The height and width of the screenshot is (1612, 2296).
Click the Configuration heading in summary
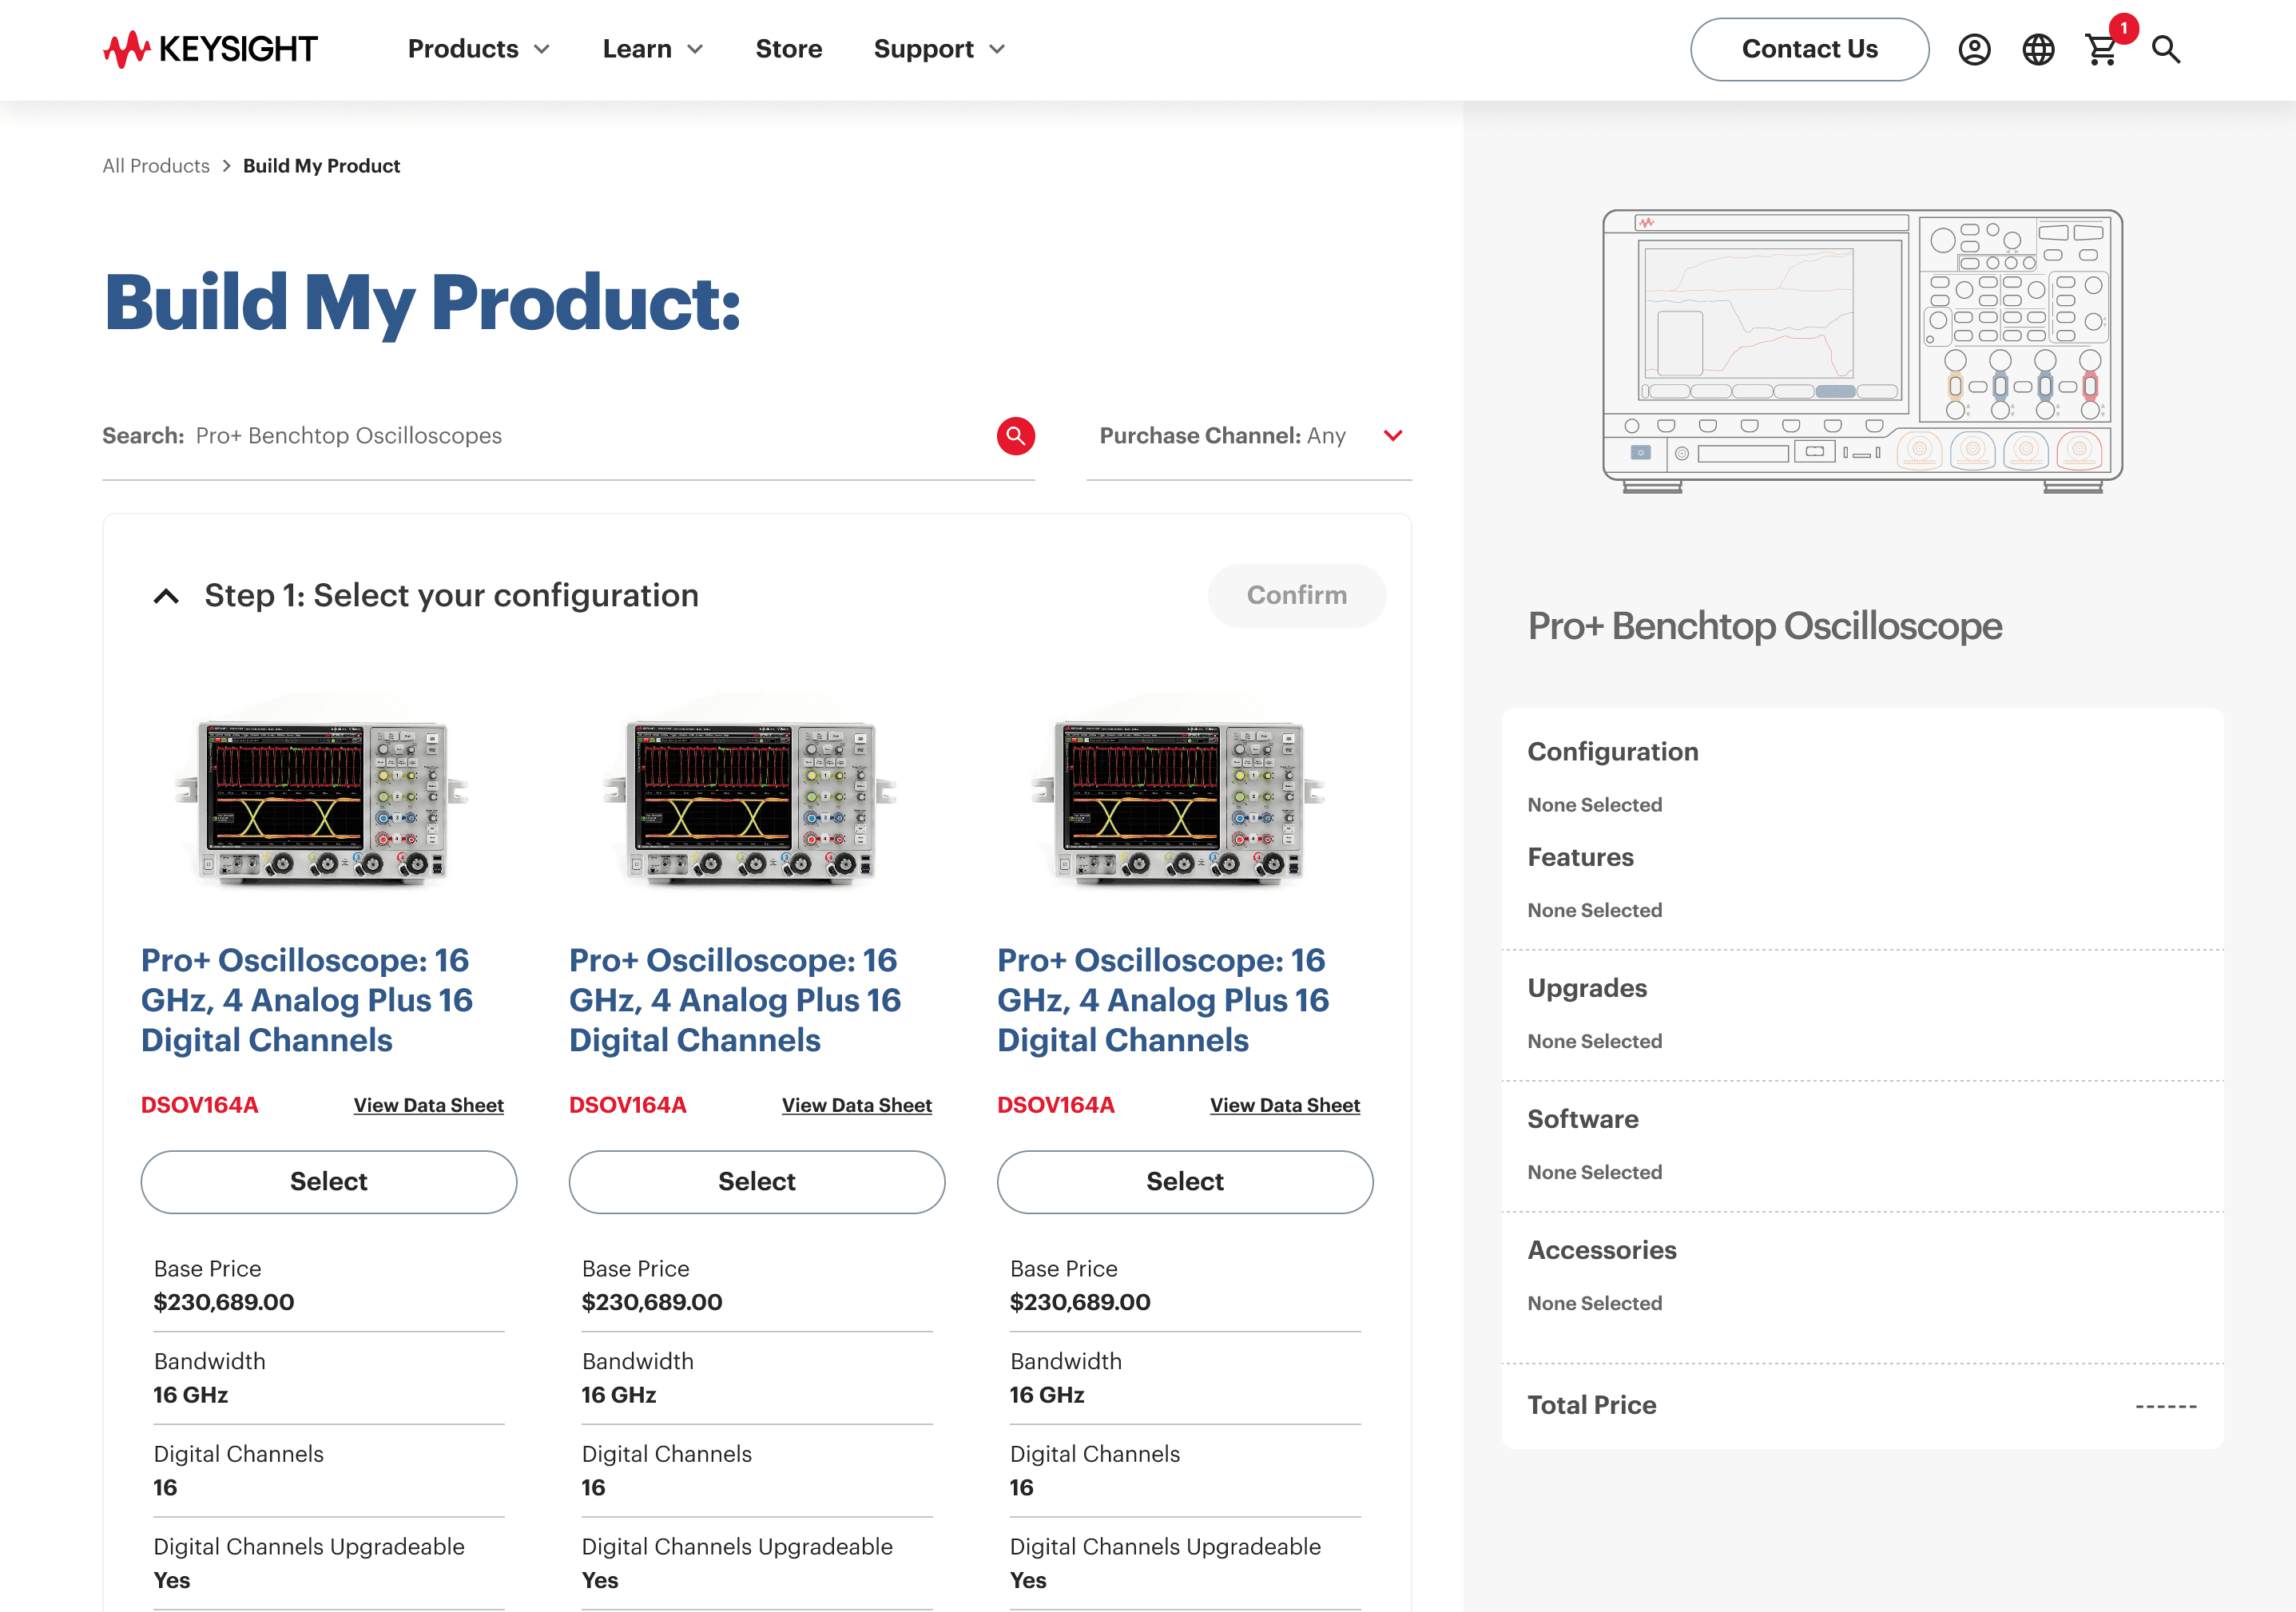1612,752
